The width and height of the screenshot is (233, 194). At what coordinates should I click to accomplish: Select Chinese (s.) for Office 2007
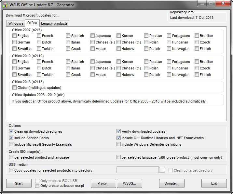(92, 42)
